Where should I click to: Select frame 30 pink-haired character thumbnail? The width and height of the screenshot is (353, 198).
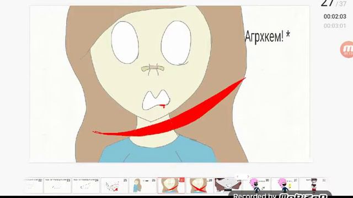[256, 185]
